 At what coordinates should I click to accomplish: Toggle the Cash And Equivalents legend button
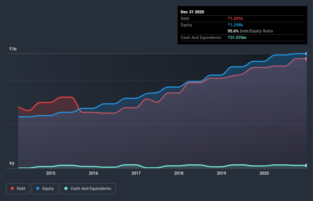[x=88, y=189]
